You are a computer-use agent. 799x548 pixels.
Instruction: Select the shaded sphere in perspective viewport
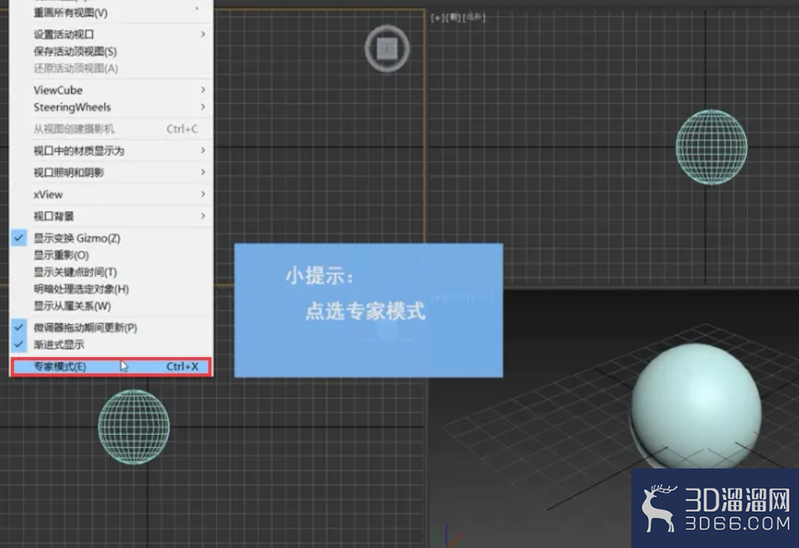(696, 406)
